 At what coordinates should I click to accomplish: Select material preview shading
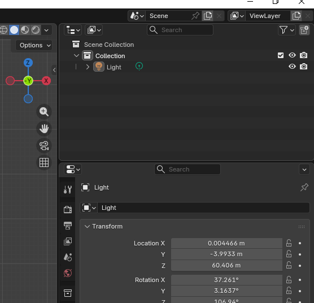[25, 30]
